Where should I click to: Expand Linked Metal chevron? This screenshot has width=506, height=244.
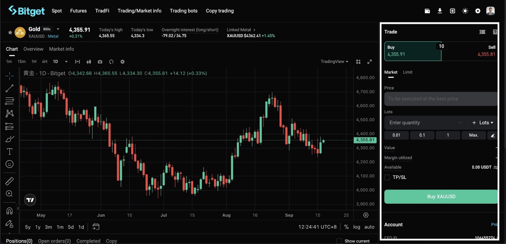point(254,30)
